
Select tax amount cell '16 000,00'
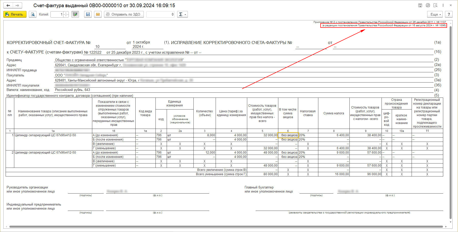coord(334,174)
